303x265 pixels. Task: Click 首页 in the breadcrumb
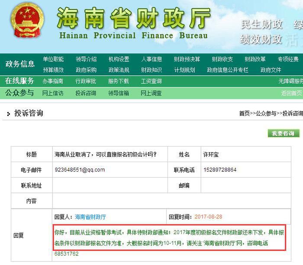[244, 113]
